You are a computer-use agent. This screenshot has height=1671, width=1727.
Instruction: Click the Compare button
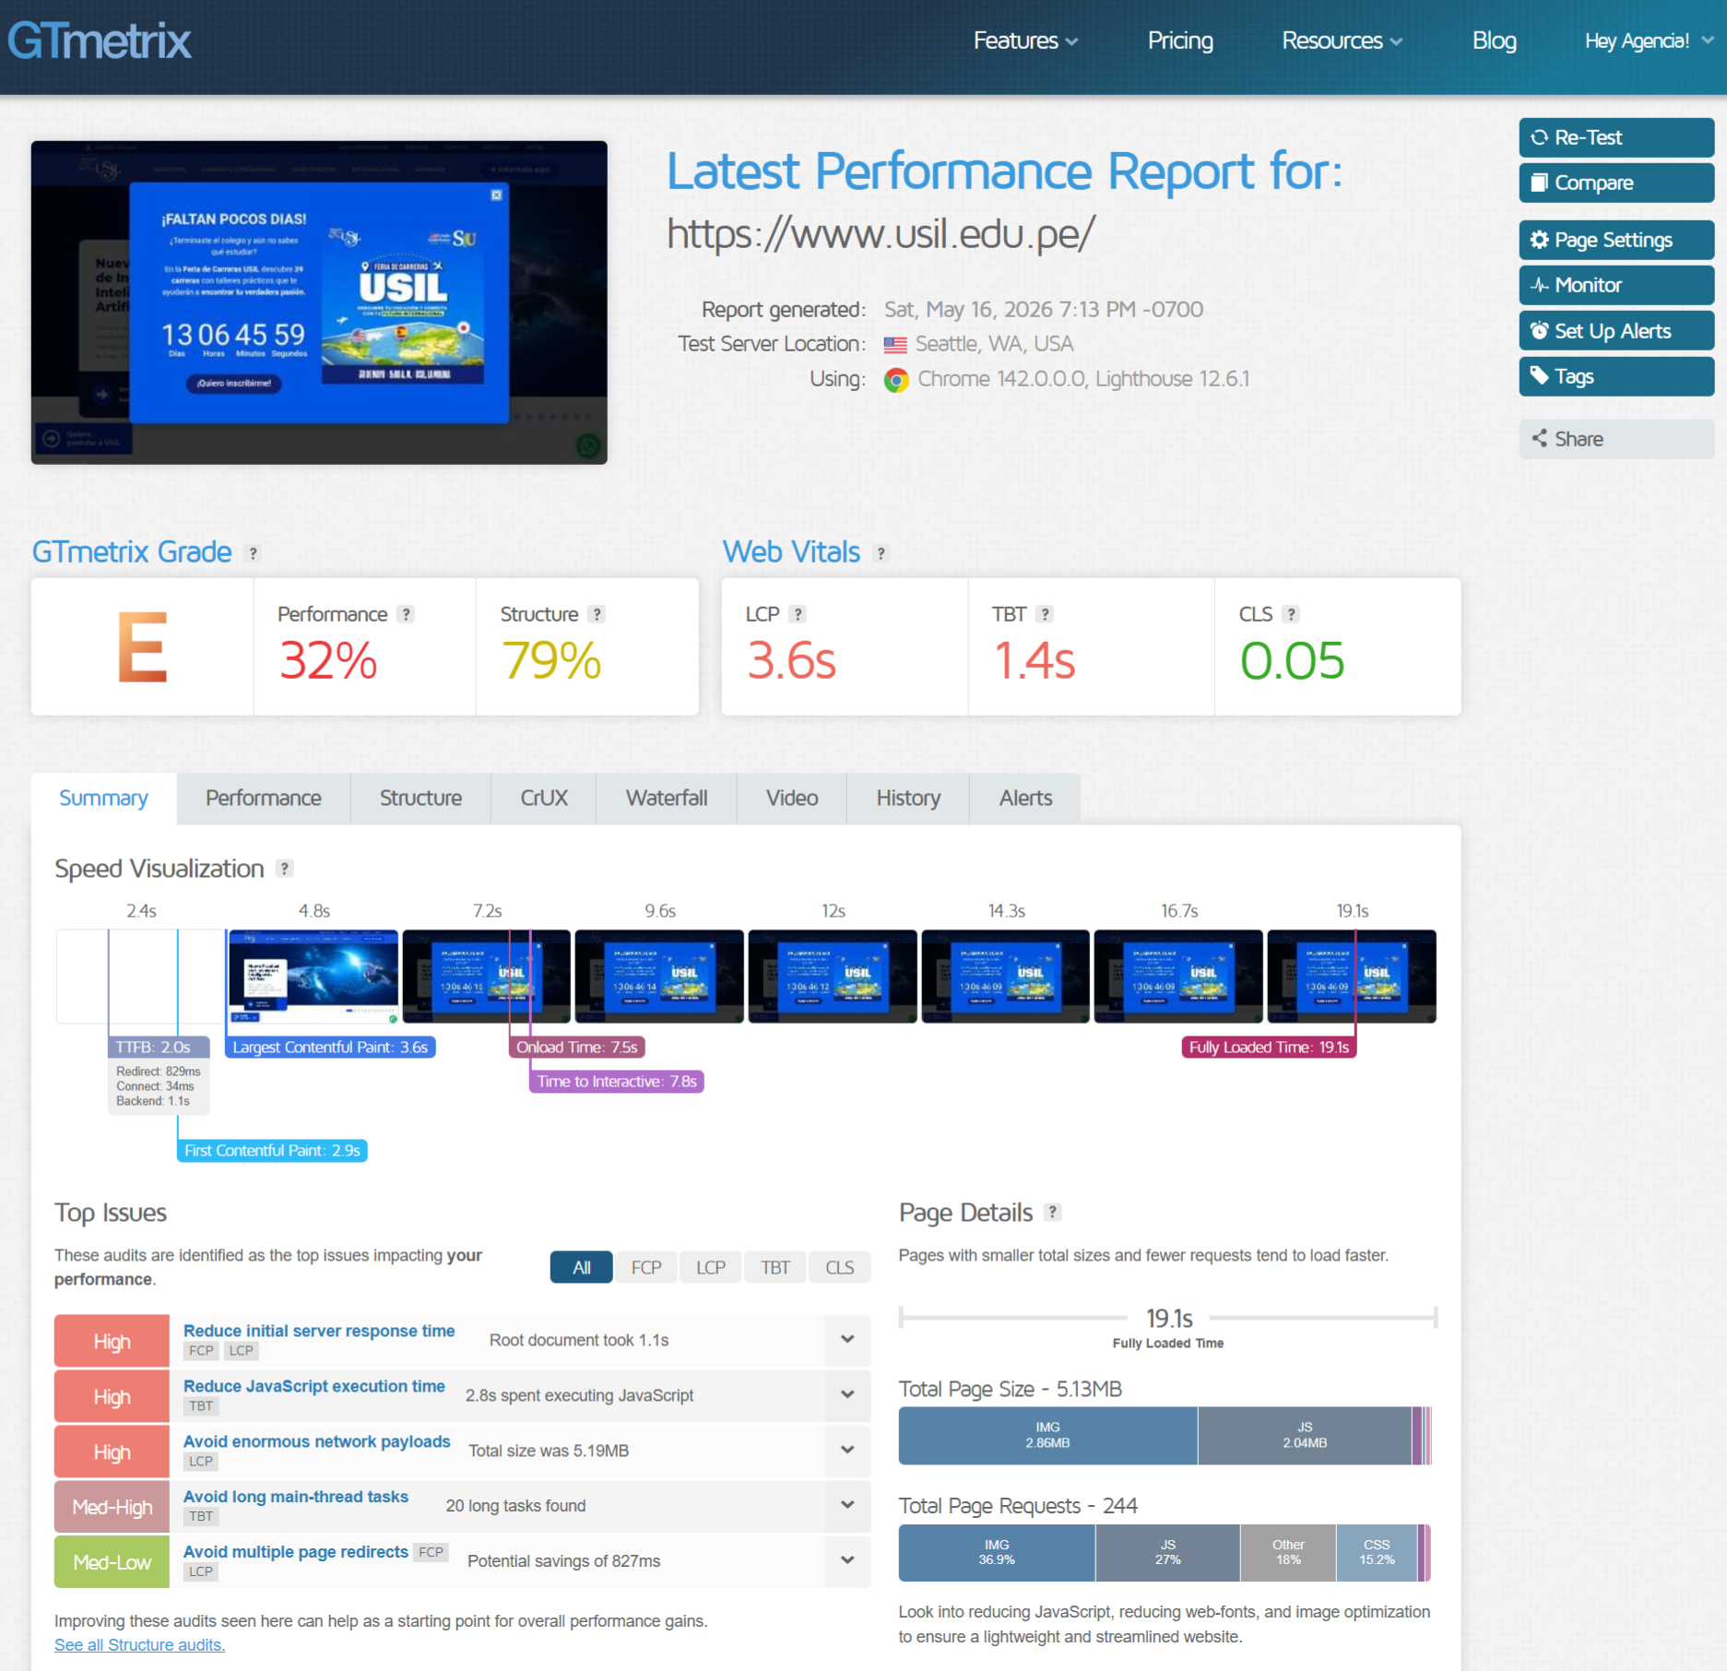click(x=1615, y=183)
